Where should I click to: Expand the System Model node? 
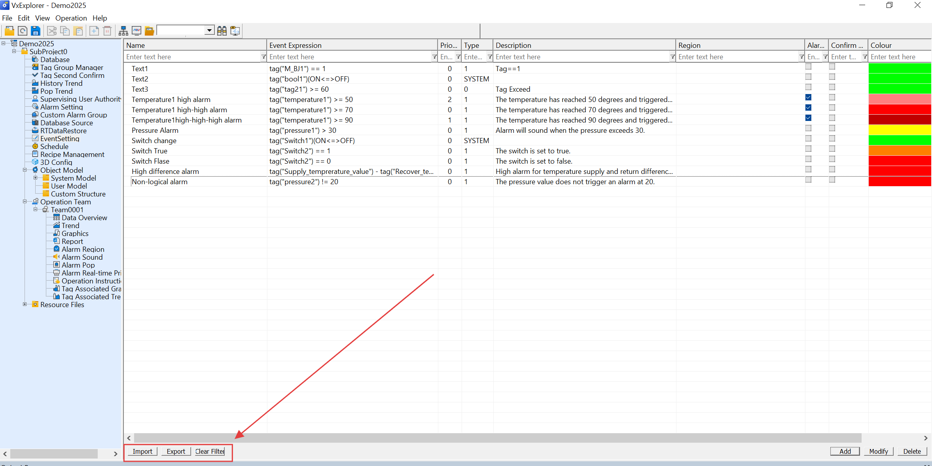pyautogui.click(x=35, y=178)
